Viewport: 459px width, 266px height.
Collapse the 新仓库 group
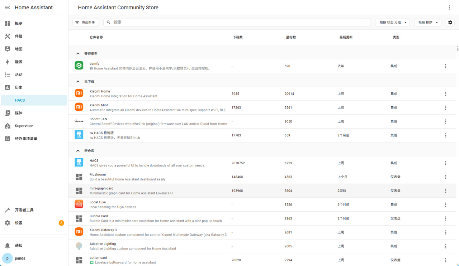78,151
